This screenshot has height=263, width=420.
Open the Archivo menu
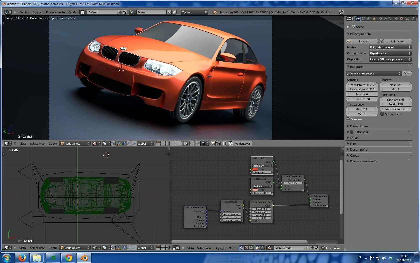pos(24,12)
